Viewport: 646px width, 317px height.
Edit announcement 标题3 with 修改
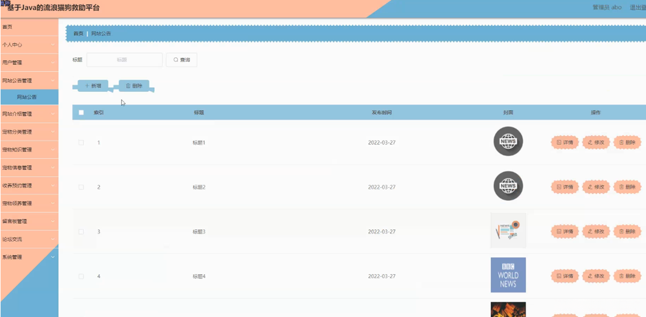click(596, 231)
